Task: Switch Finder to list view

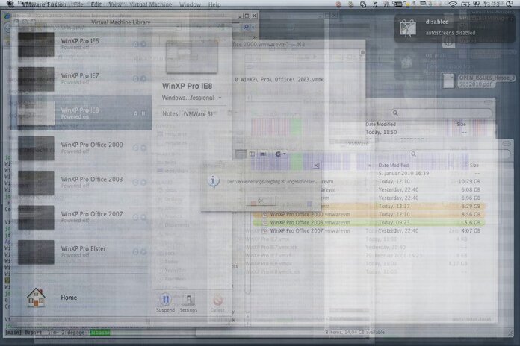Action: point(241,154)
